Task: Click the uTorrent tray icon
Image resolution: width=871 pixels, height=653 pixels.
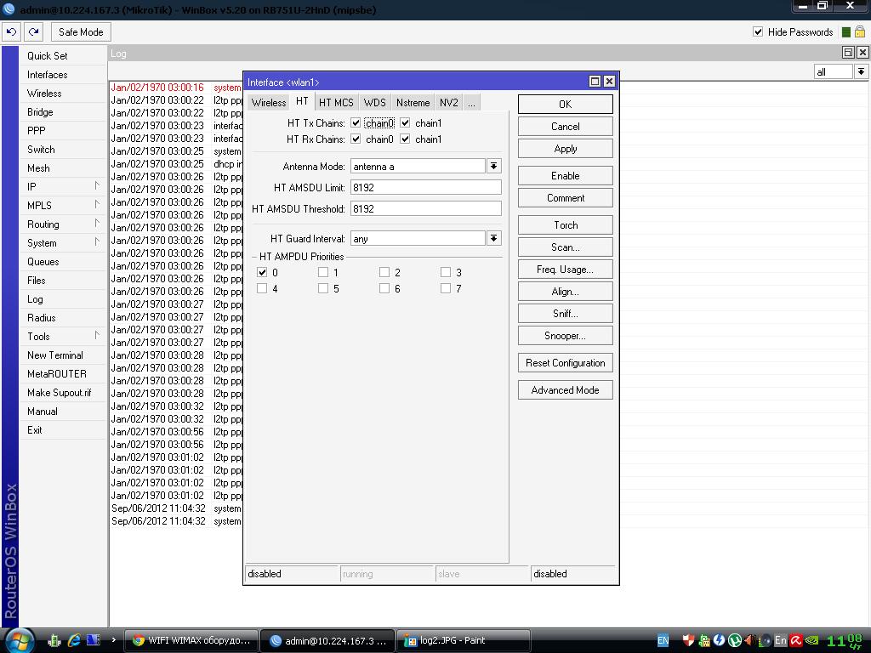Action: click(x=735, y=640)
